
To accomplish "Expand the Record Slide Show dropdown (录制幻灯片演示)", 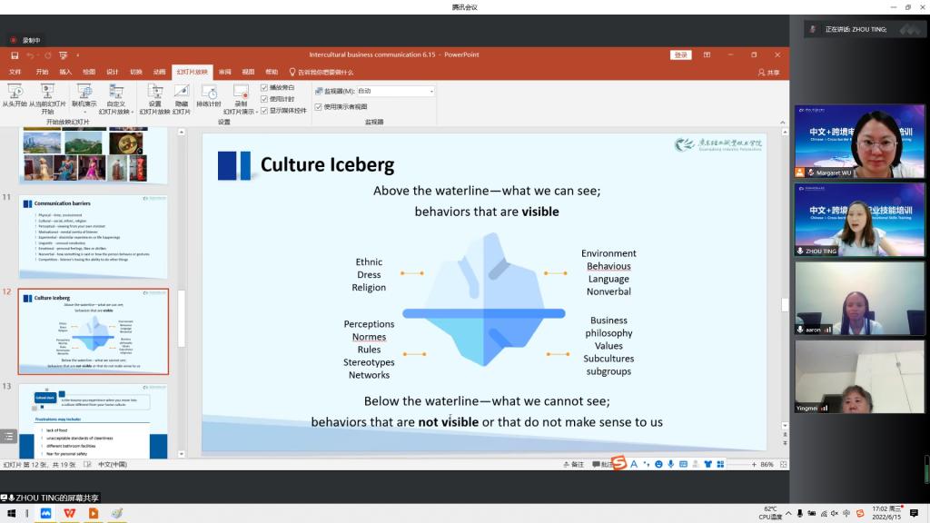I will pos(241,112).
